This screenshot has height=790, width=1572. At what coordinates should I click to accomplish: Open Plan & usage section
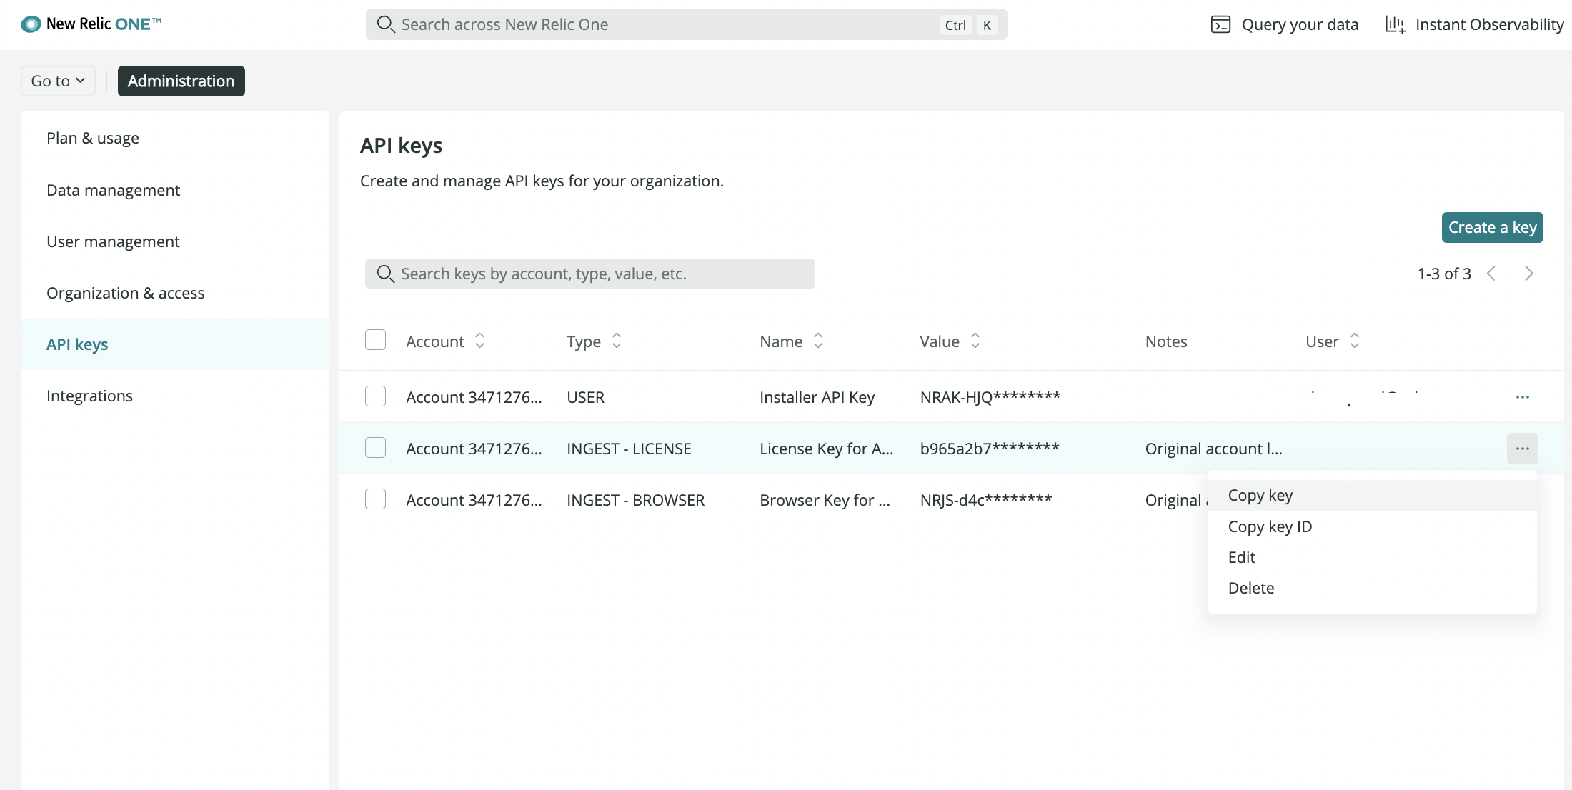pos(175,138)
